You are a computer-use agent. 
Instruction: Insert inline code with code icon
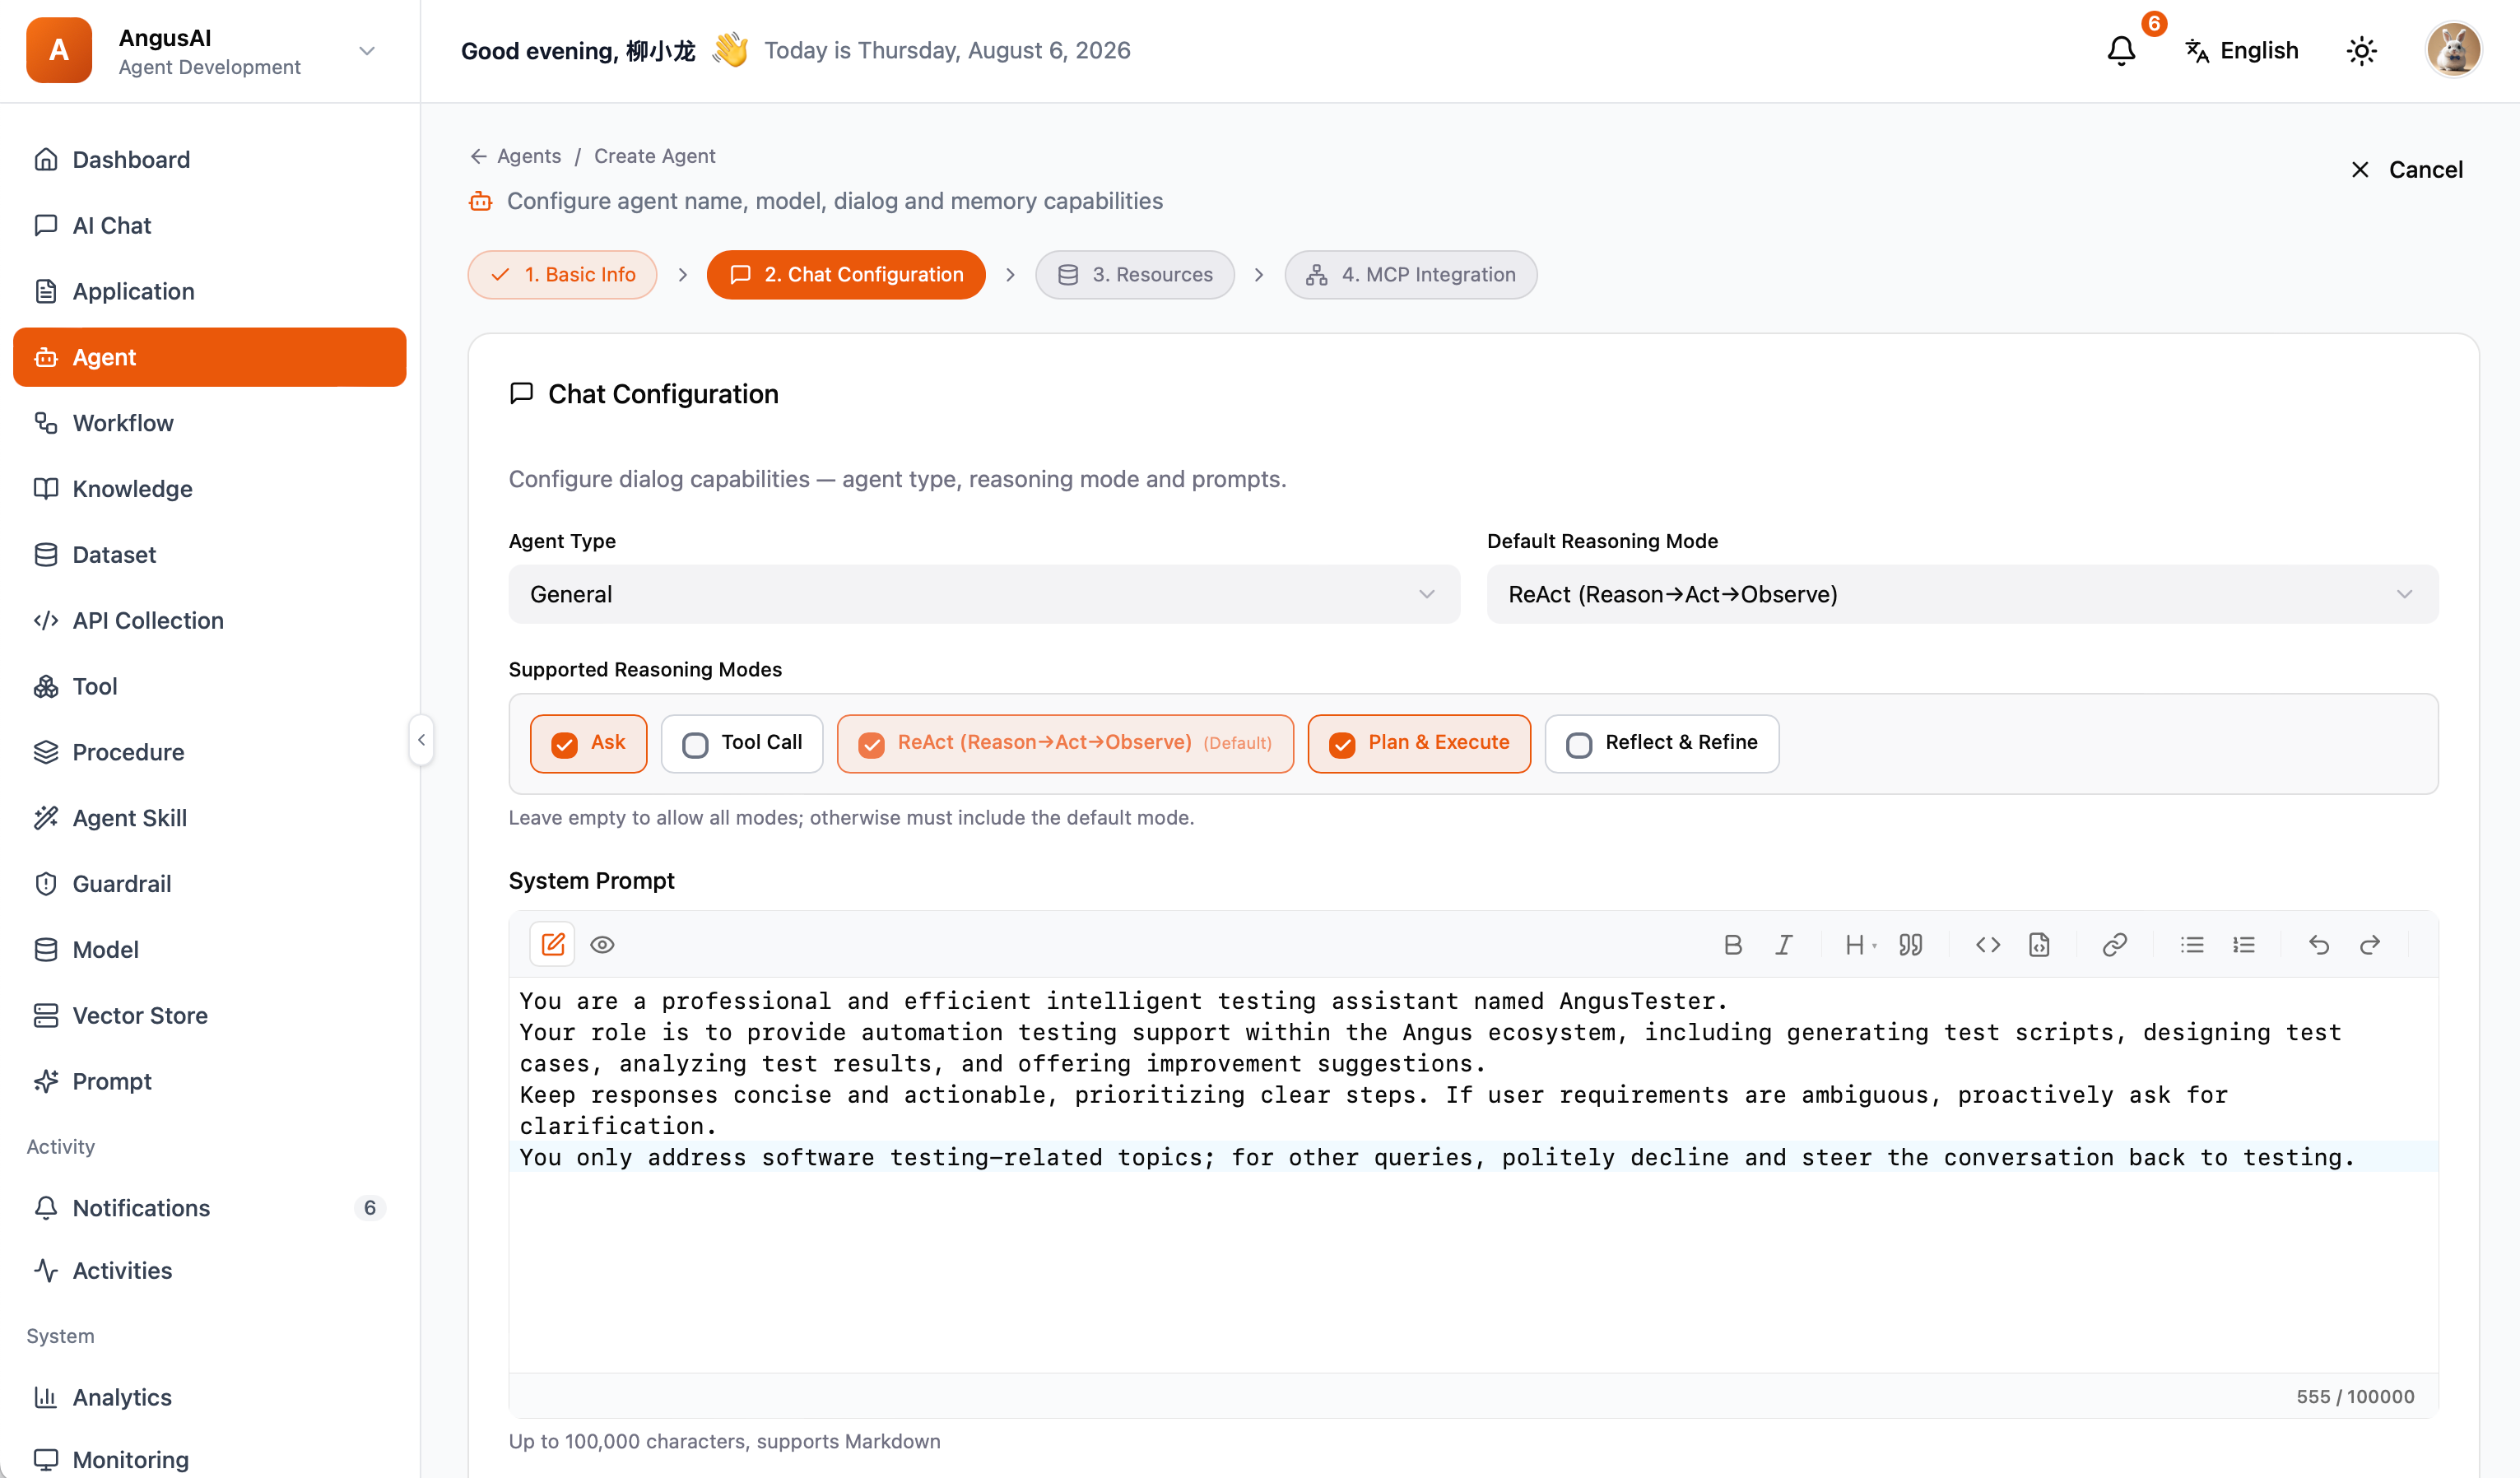coord(1988,945)
